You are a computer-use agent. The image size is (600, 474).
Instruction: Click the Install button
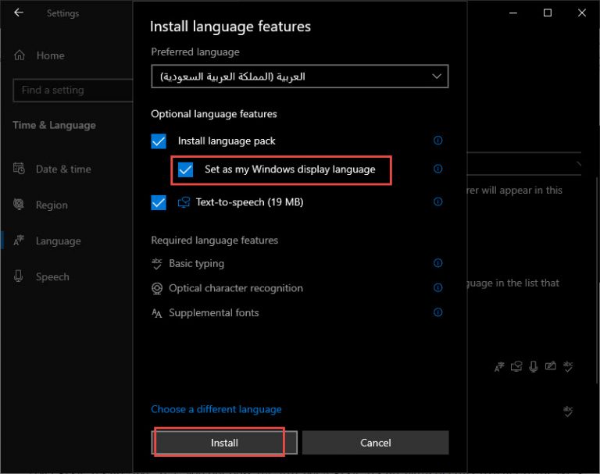[224, 443]
